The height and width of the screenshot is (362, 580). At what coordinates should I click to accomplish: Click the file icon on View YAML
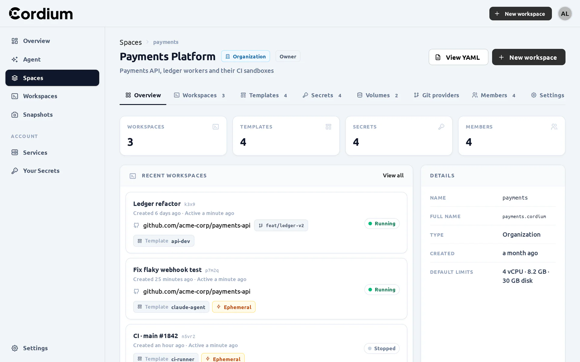(438, 57)
